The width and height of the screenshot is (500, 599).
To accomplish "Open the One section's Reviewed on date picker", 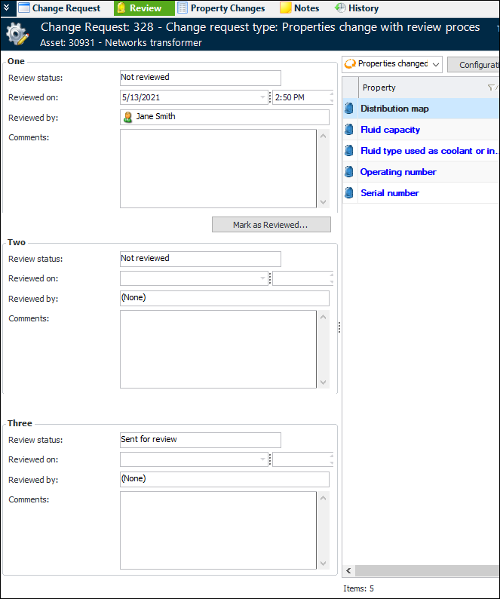I will point(264,98).
